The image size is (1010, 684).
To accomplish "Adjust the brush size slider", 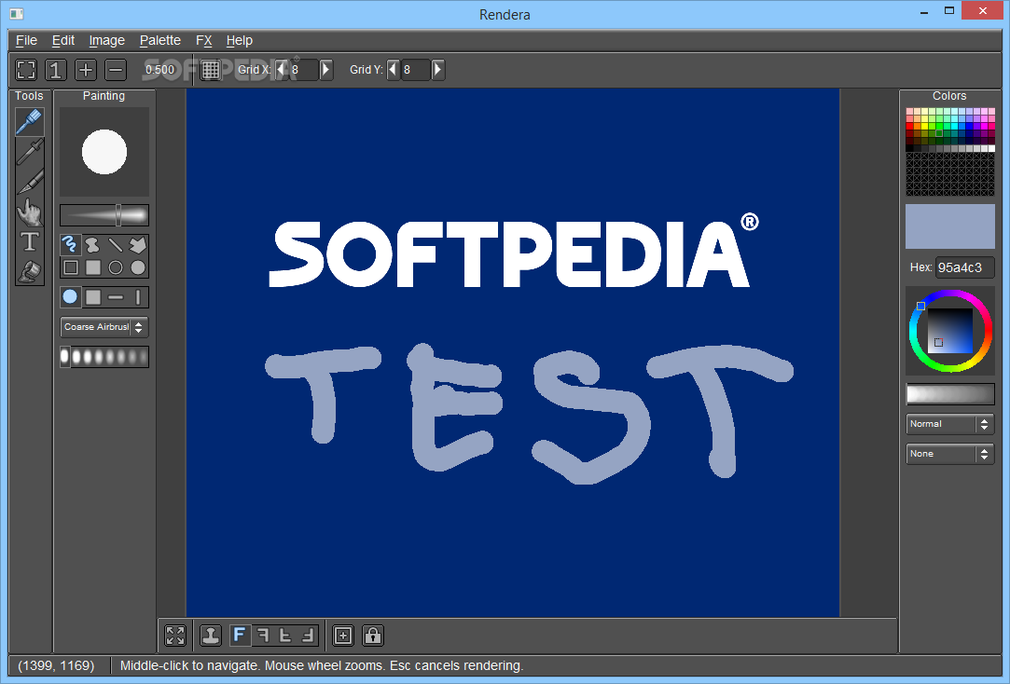I will (104, 215).
